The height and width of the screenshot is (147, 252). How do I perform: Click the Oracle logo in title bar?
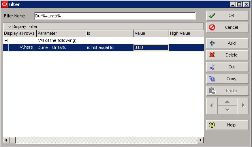click(x=4, y=4)
